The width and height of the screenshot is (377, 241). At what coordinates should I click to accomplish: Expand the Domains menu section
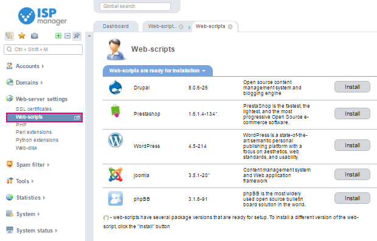point(29,83)
